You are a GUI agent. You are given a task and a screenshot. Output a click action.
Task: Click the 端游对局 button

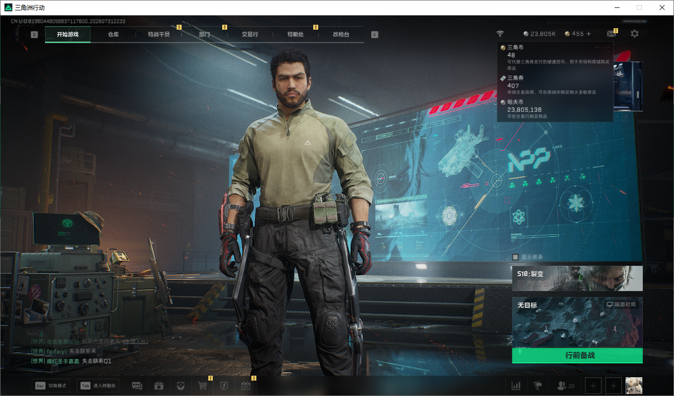click(621, 304)
